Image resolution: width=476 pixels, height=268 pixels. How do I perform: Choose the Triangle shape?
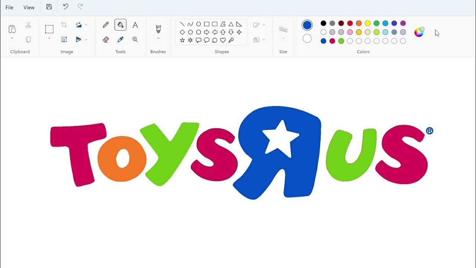click(231, 24)
